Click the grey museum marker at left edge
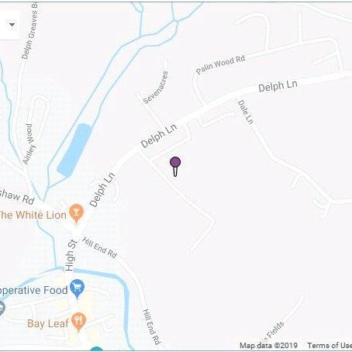 point(2,308)
